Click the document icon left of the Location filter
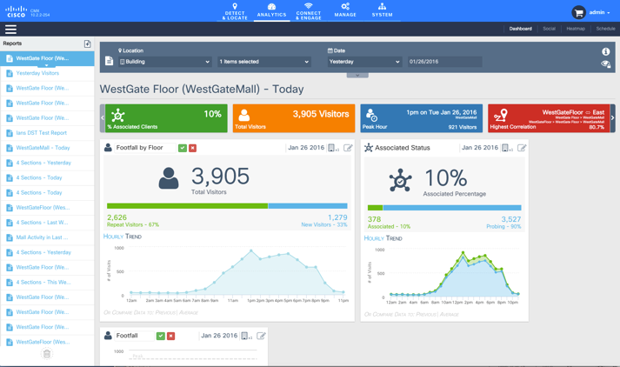This screenshot has width=620, height=367. 109,61
